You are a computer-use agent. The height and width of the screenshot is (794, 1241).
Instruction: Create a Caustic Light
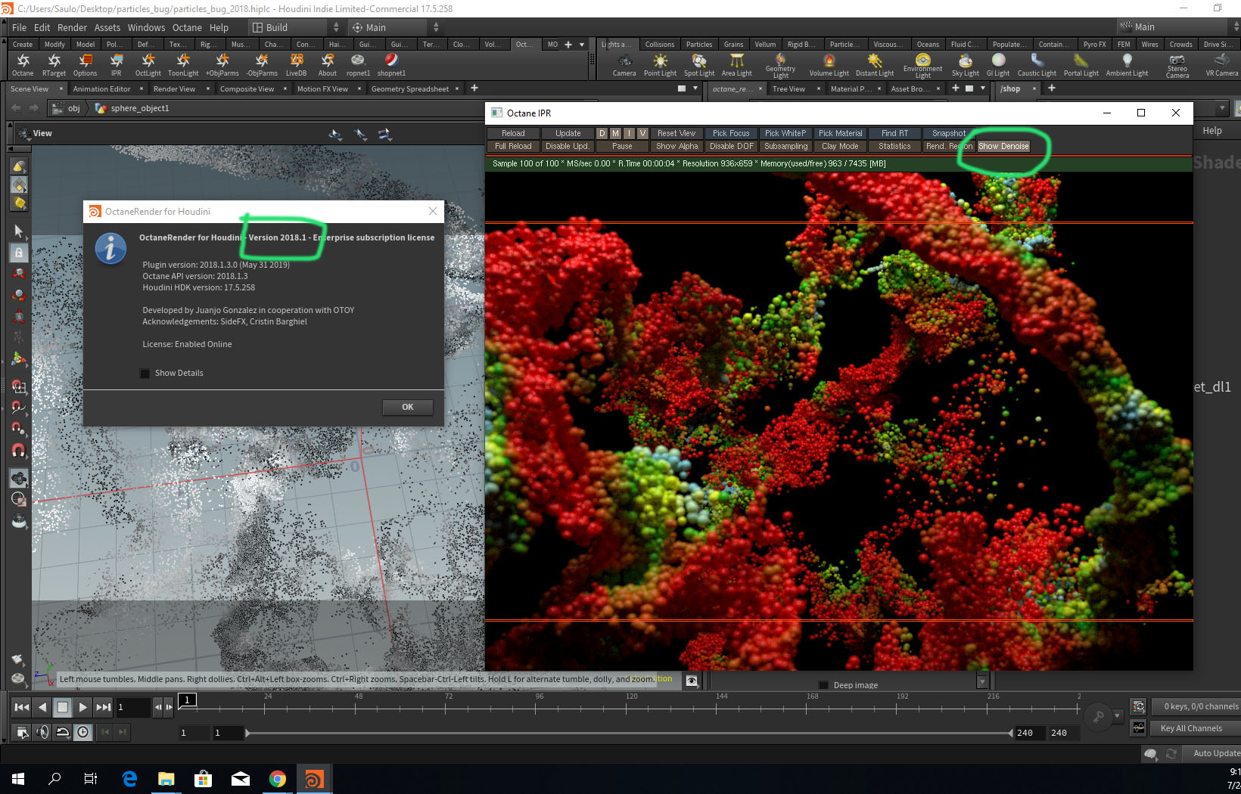click(x=1037, y=65)
